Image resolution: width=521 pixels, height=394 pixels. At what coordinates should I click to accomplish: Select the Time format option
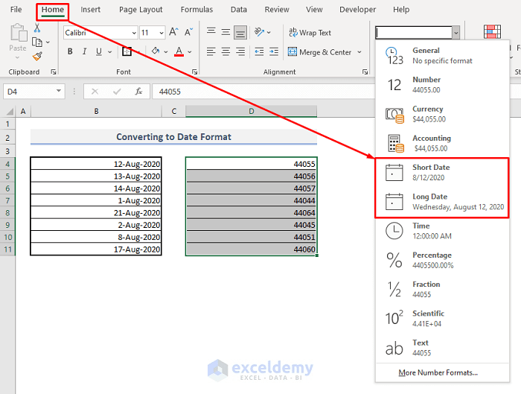(442, 231)
